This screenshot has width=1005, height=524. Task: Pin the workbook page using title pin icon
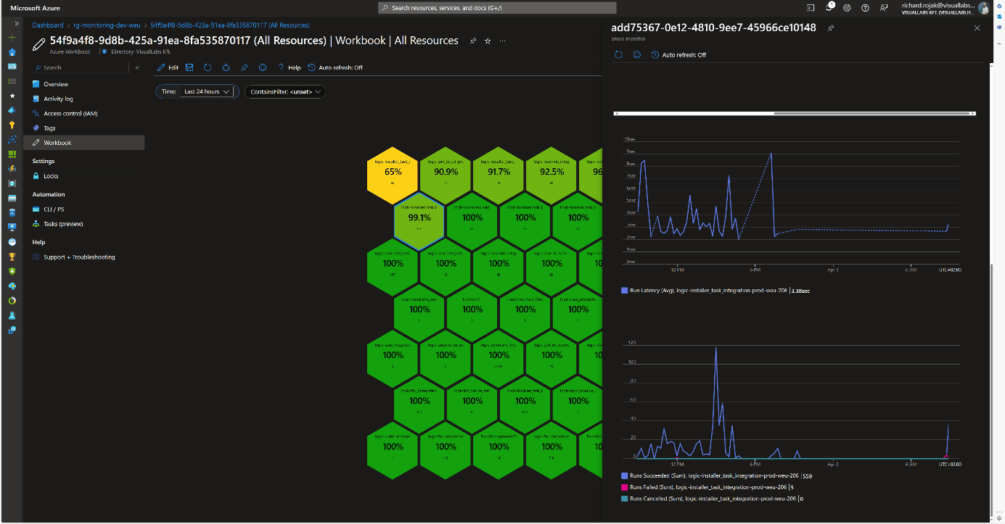pyautogui.click(x=473, y=41)
